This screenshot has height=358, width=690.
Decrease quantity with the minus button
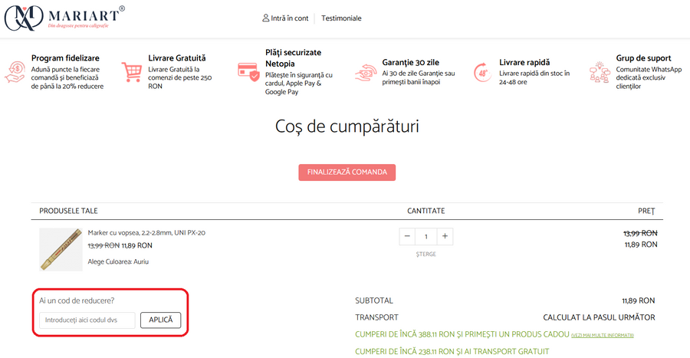(407, 236)
